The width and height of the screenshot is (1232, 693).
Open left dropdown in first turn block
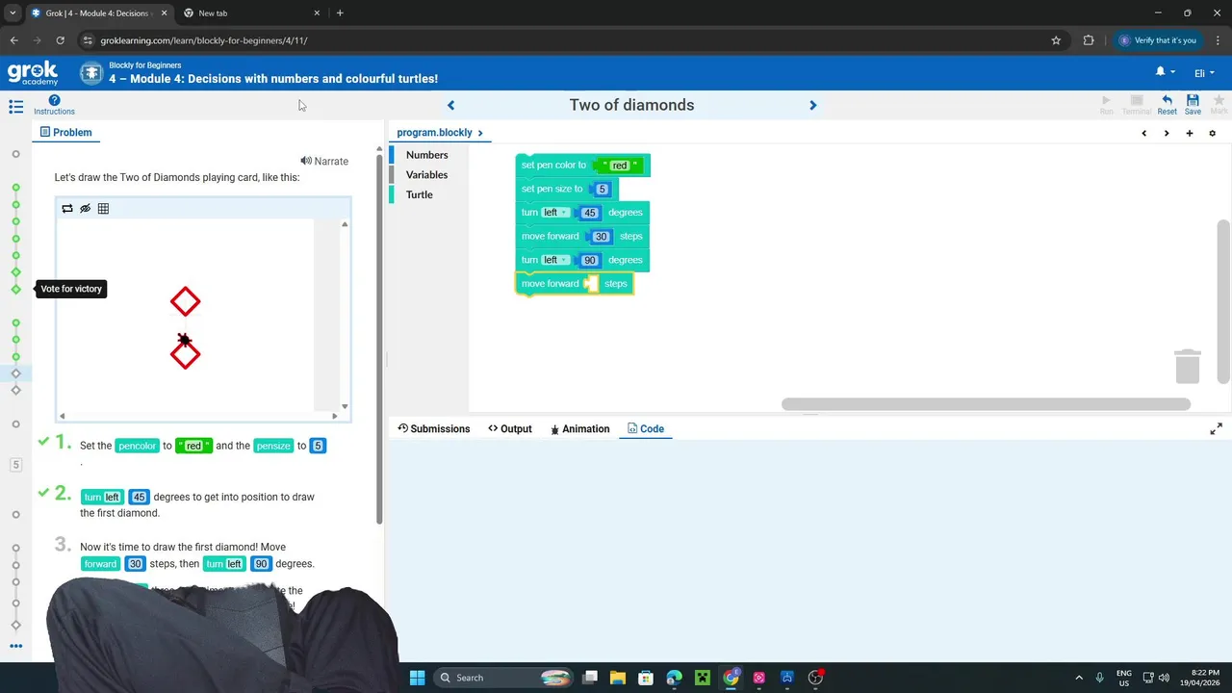click(x=554, y=213)
